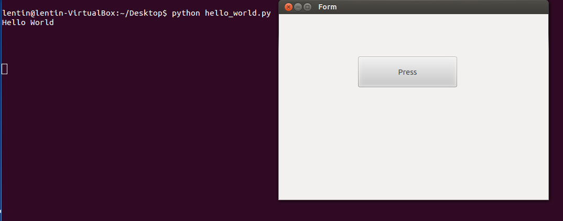Click empty Form area above Press button
The image size is (563, 221).
tap(407, 34)
